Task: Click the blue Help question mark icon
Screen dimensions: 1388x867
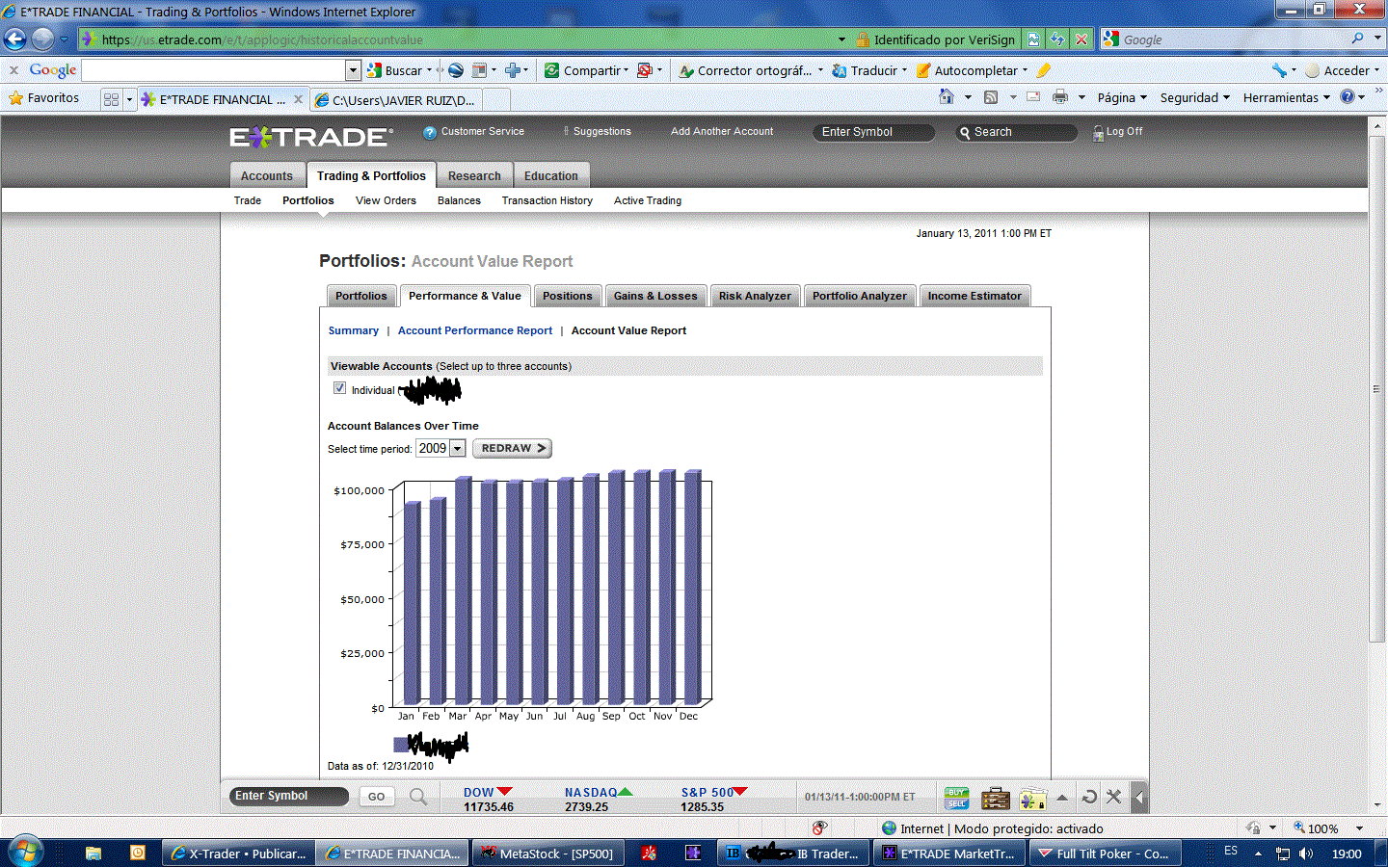Action: [x=1348, y=96]
